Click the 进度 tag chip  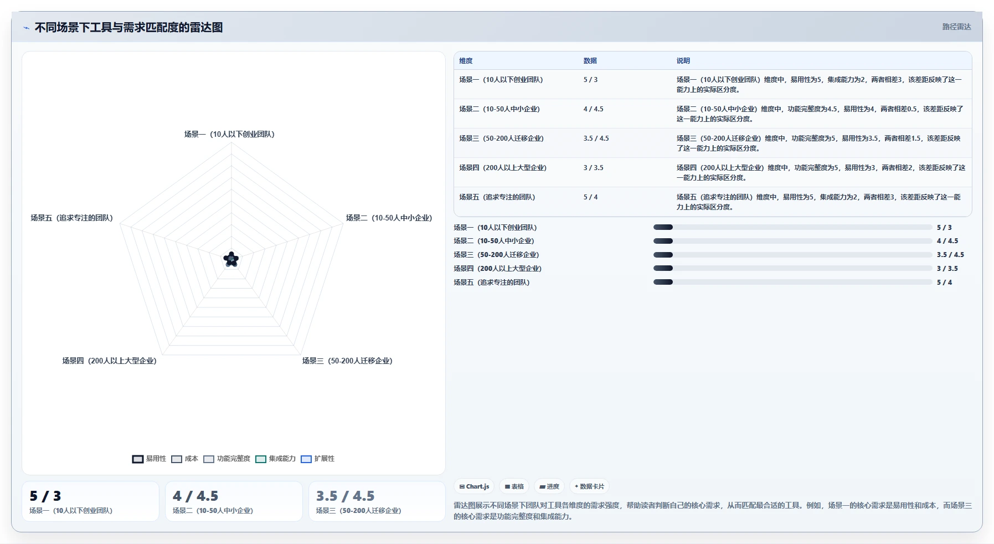click(549, 486)
